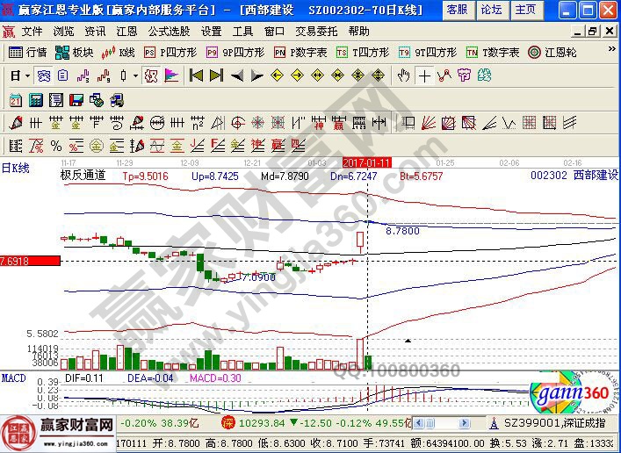621x453 pixels.
Task: Select the crosshair cursor tool
Action: point(425,75)
